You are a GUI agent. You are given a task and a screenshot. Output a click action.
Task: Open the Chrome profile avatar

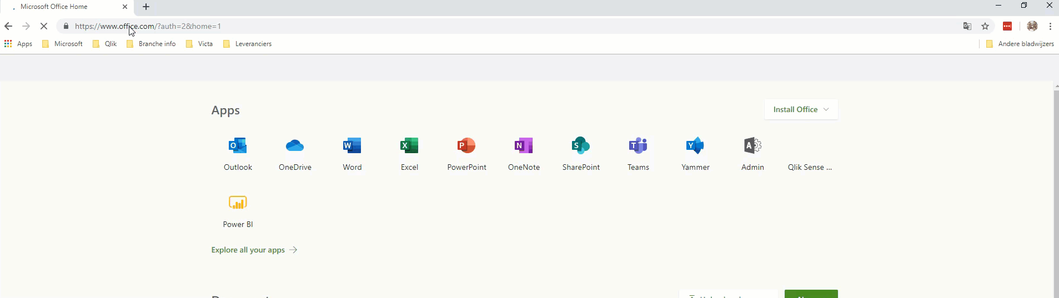pyautogui.click(x=1032, y=26)
